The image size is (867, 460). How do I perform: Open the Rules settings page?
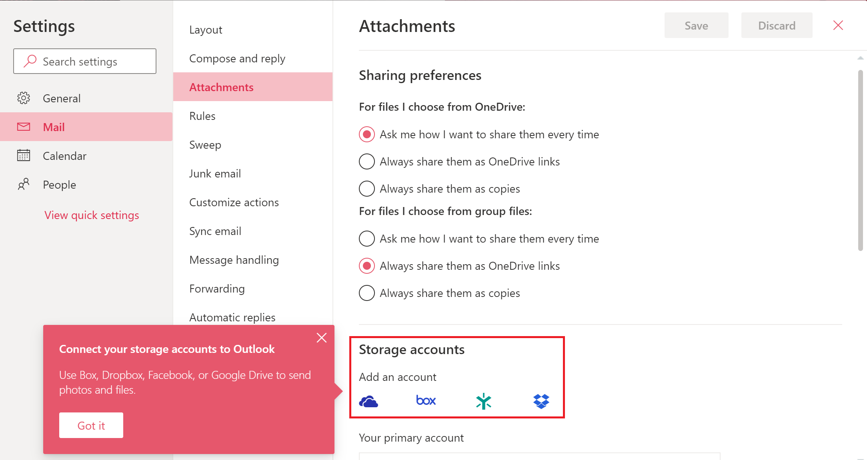coord(202,116)
